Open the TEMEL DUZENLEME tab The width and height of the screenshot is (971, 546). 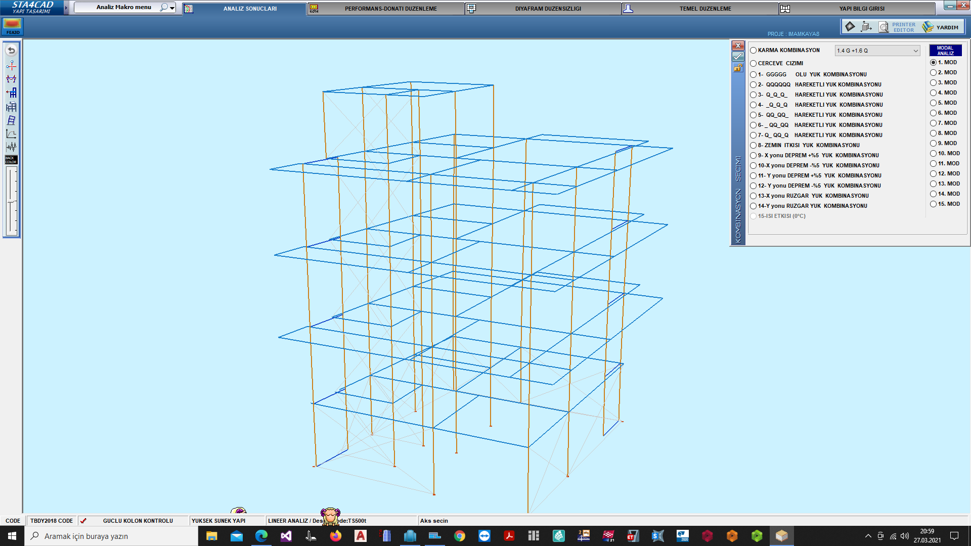705,9
